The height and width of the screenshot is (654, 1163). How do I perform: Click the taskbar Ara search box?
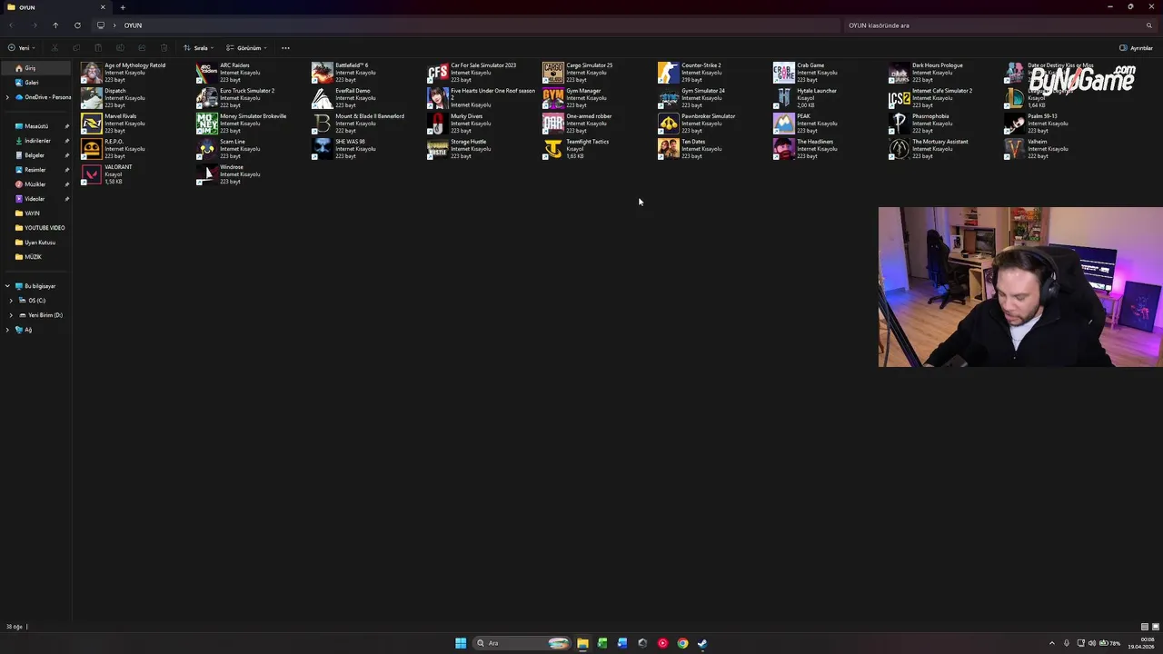point(522,643)
